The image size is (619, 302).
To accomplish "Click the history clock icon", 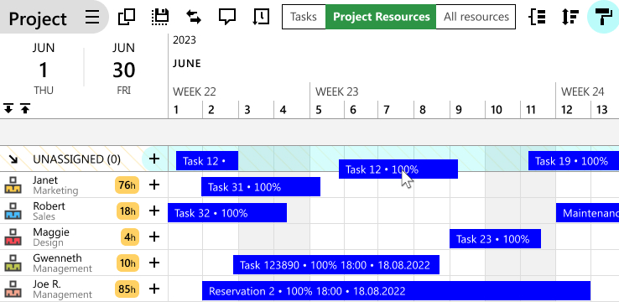I will [x=261, y=17].
